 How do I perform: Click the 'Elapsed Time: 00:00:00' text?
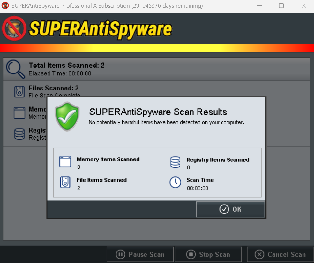click(x=60, y=73)
